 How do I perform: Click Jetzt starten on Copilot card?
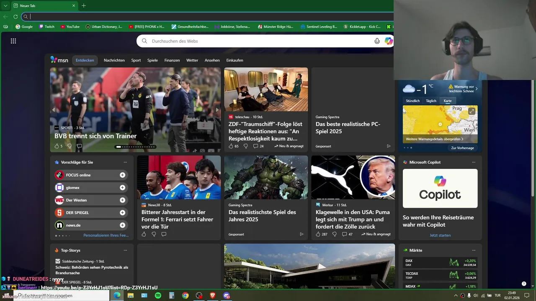440,235
